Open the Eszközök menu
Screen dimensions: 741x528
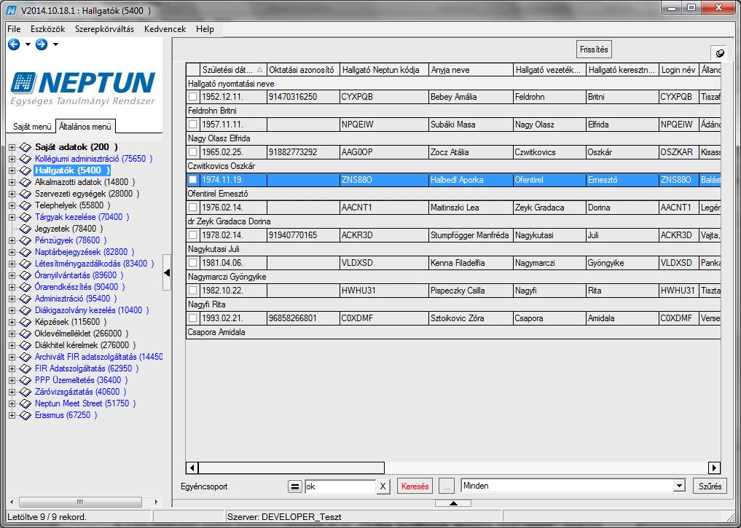point(48,29)
